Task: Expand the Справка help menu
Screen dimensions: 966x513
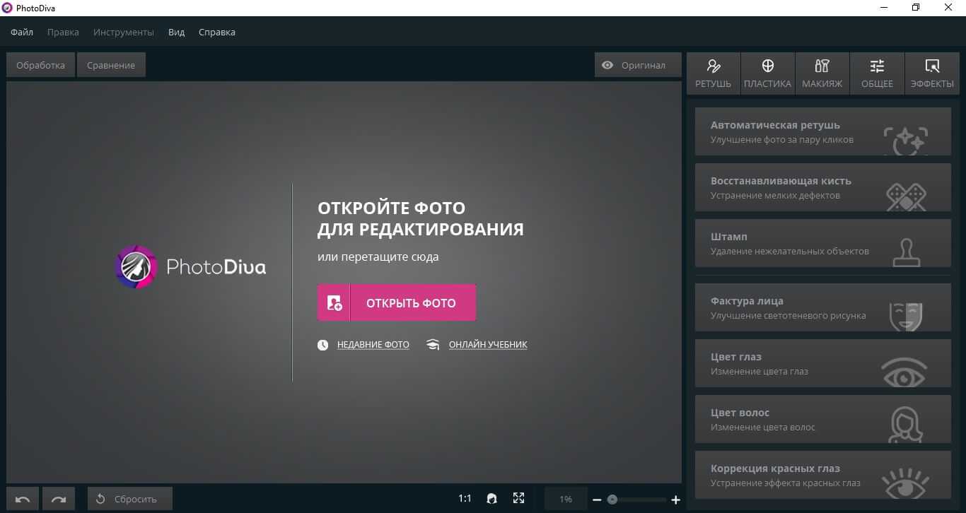Action: pyautogui.click(x=216, y=33)
